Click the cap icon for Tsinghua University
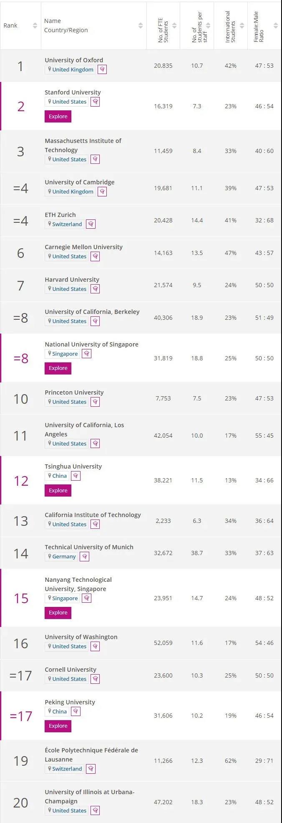The height and width of the screenshot is (823, 282). pos(76,476)
